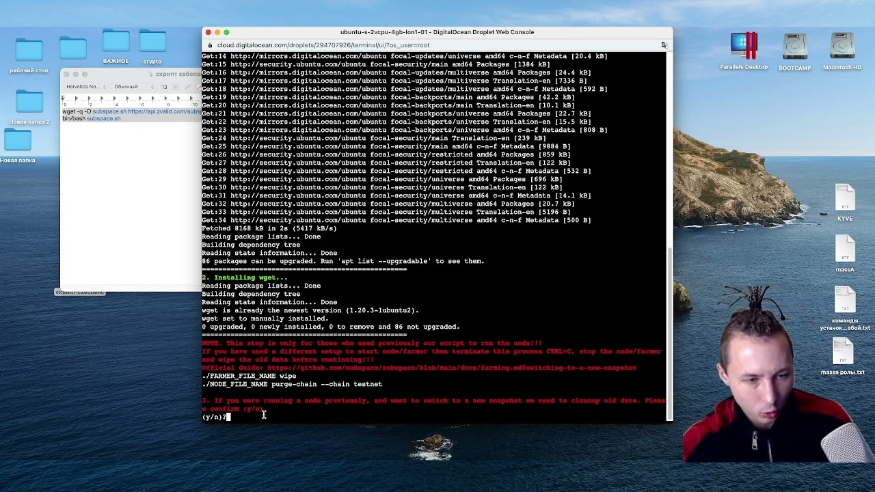875x492 pixels.
Task: Click './NODE_FILE_NAME purge-chain --chain testnet' line
Action: [292, 384]
